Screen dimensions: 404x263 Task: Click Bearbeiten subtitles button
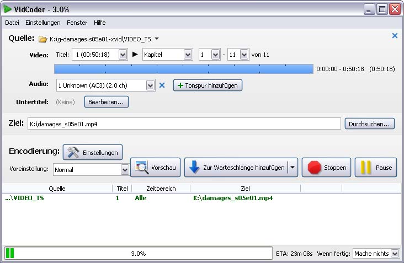106,102
